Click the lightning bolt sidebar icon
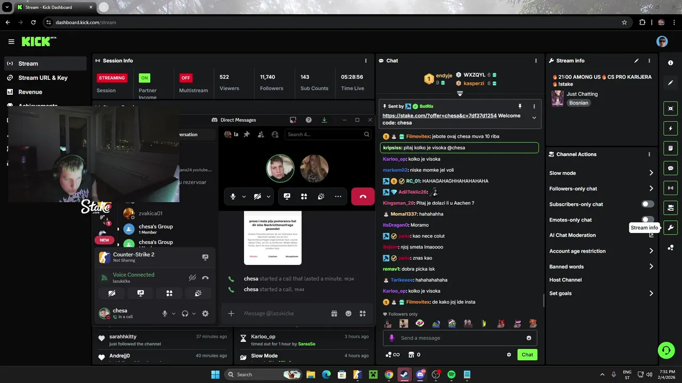This screenshot has height=383, width=682. point(670,128)
